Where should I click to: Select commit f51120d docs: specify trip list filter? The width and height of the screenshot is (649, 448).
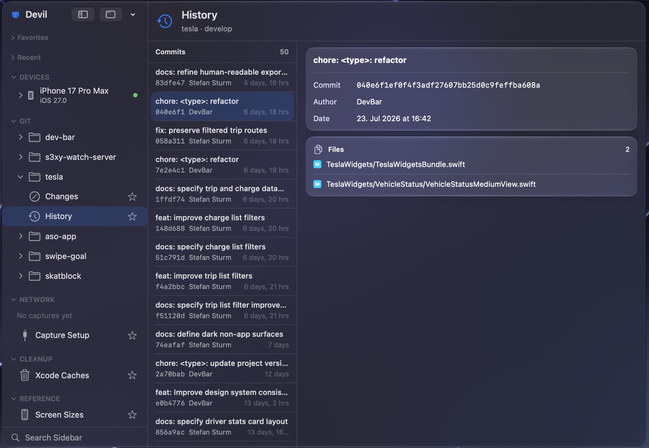click(222, 310)
